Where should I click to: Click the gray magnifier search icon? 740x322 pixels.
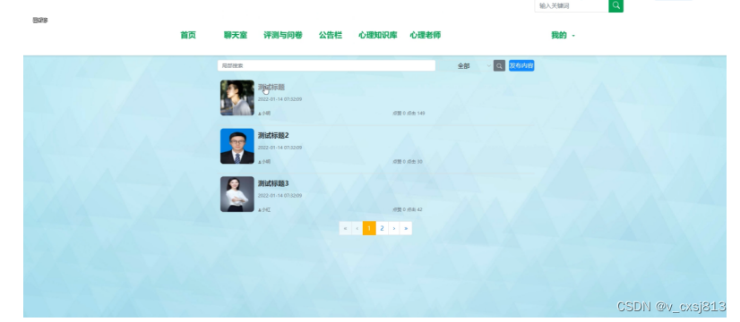[499, 65]
